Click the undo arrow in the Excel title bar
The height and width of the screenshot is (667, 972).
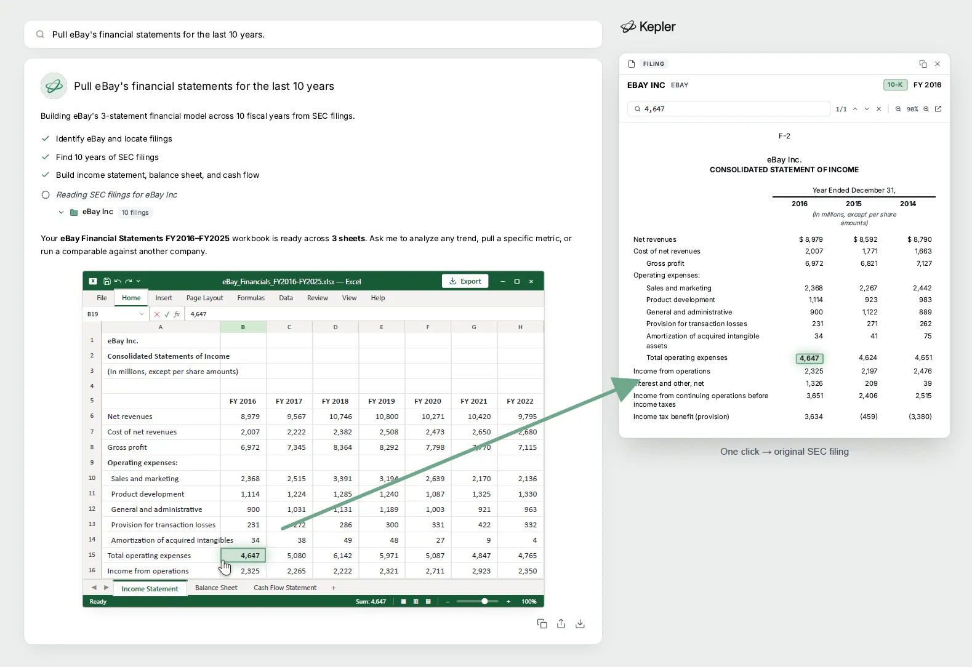click(x=118, y=281)
